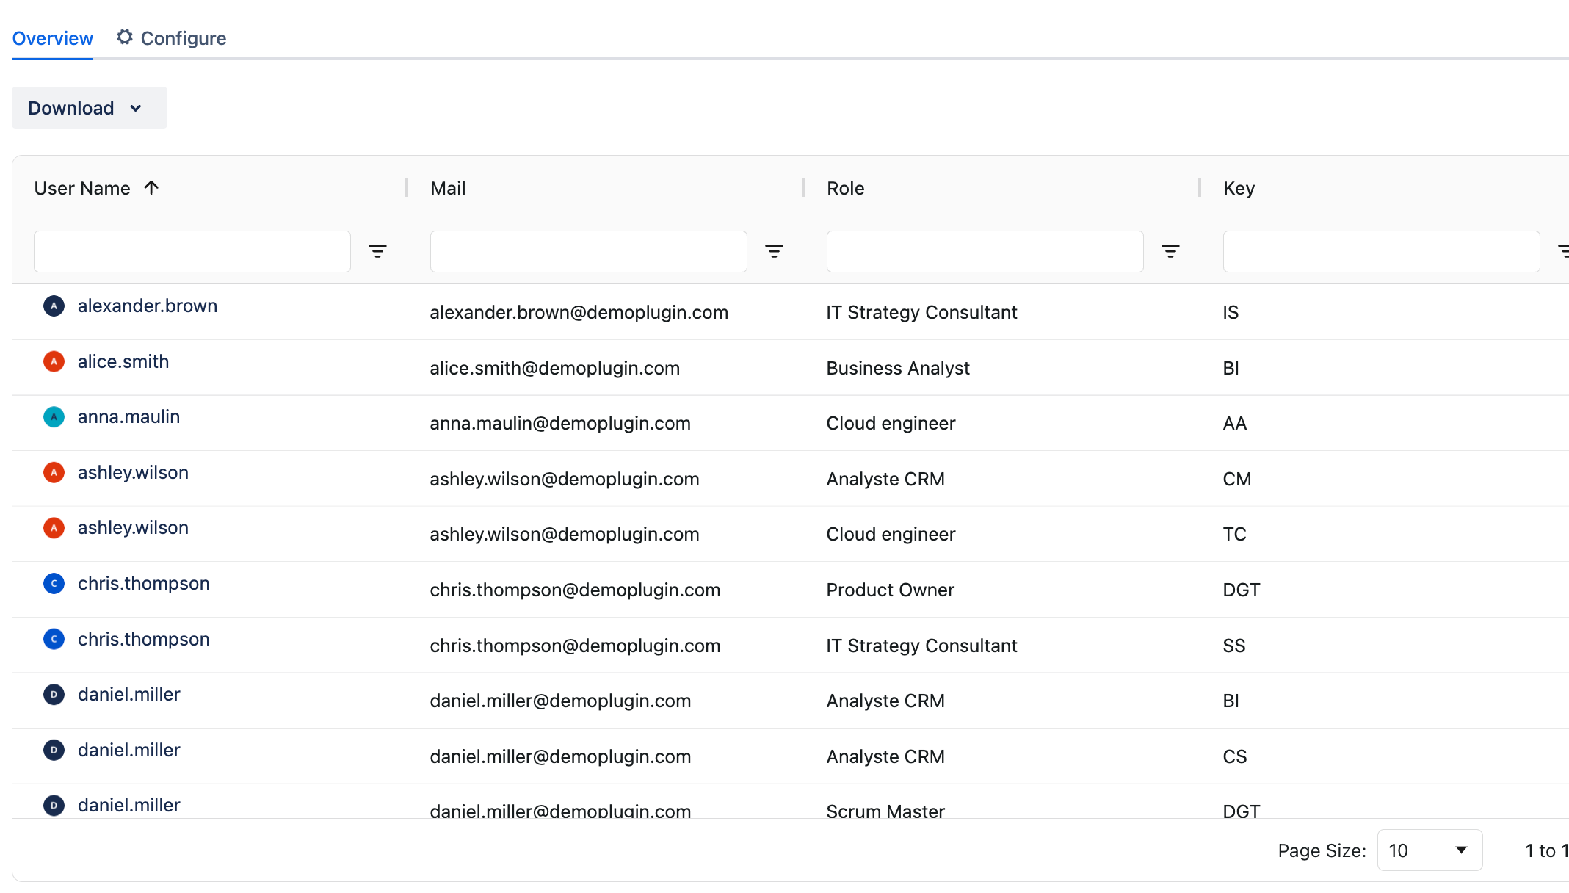Expand the Download dropdown
This screenshot has width=1569, height=893.
point(89,108)
